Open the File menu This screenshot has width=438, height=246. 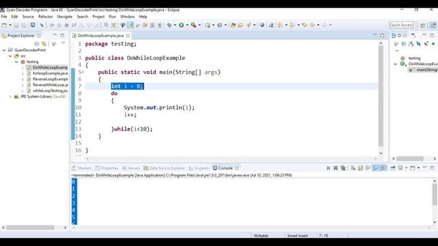[4, 16]
